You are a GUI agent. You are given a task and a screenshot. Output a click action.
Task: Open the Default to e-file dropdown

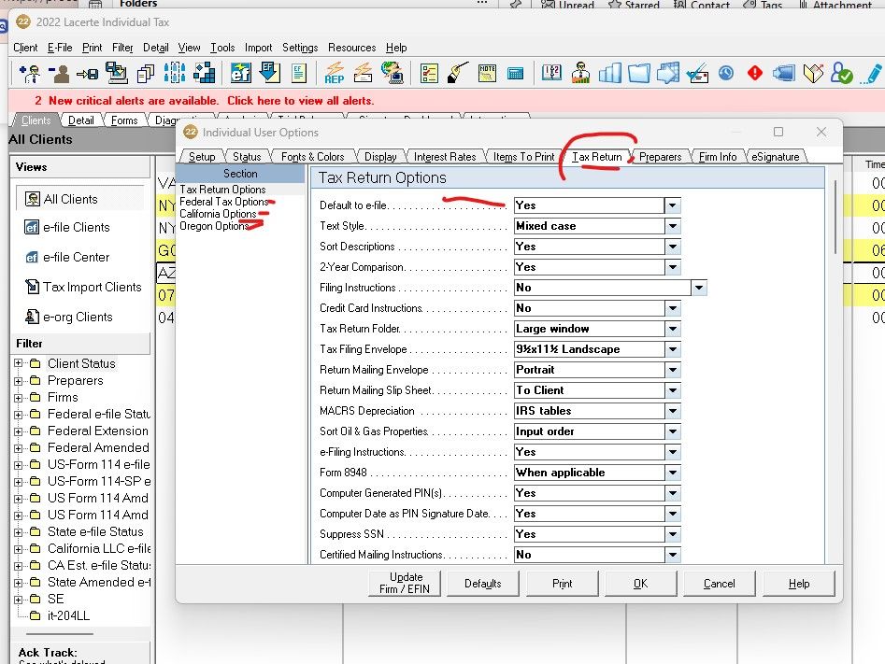(x=672, y=205)
